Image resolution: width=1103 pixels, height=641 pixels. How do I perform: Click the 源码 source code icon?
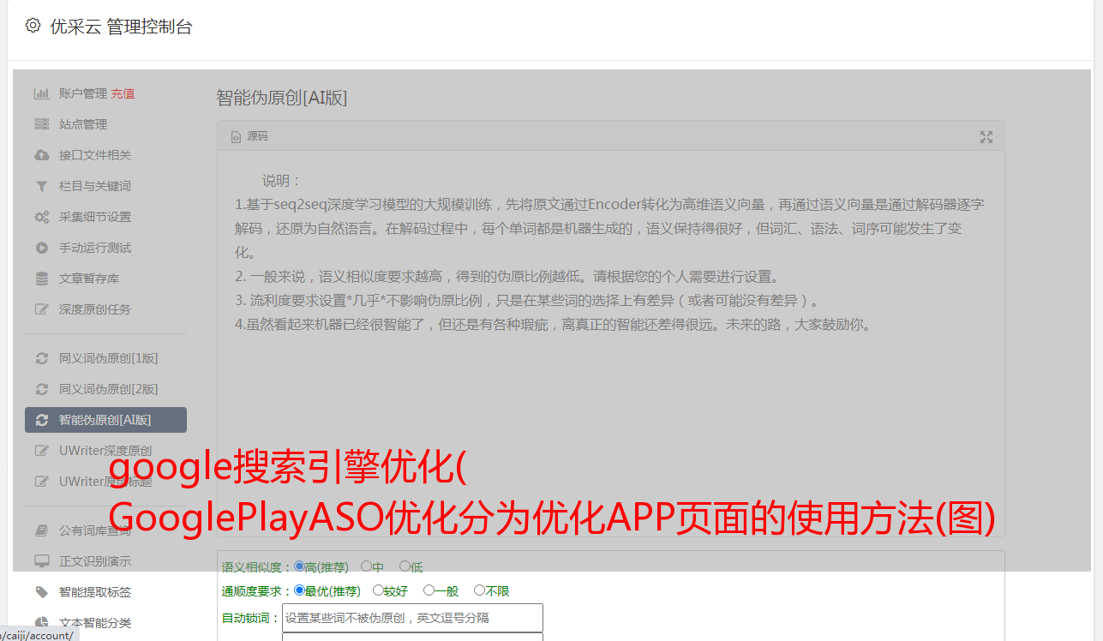pos(236,137)
